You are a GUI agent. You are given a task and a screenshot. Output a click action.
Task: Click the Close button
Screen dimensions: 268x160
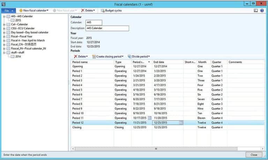254,155
